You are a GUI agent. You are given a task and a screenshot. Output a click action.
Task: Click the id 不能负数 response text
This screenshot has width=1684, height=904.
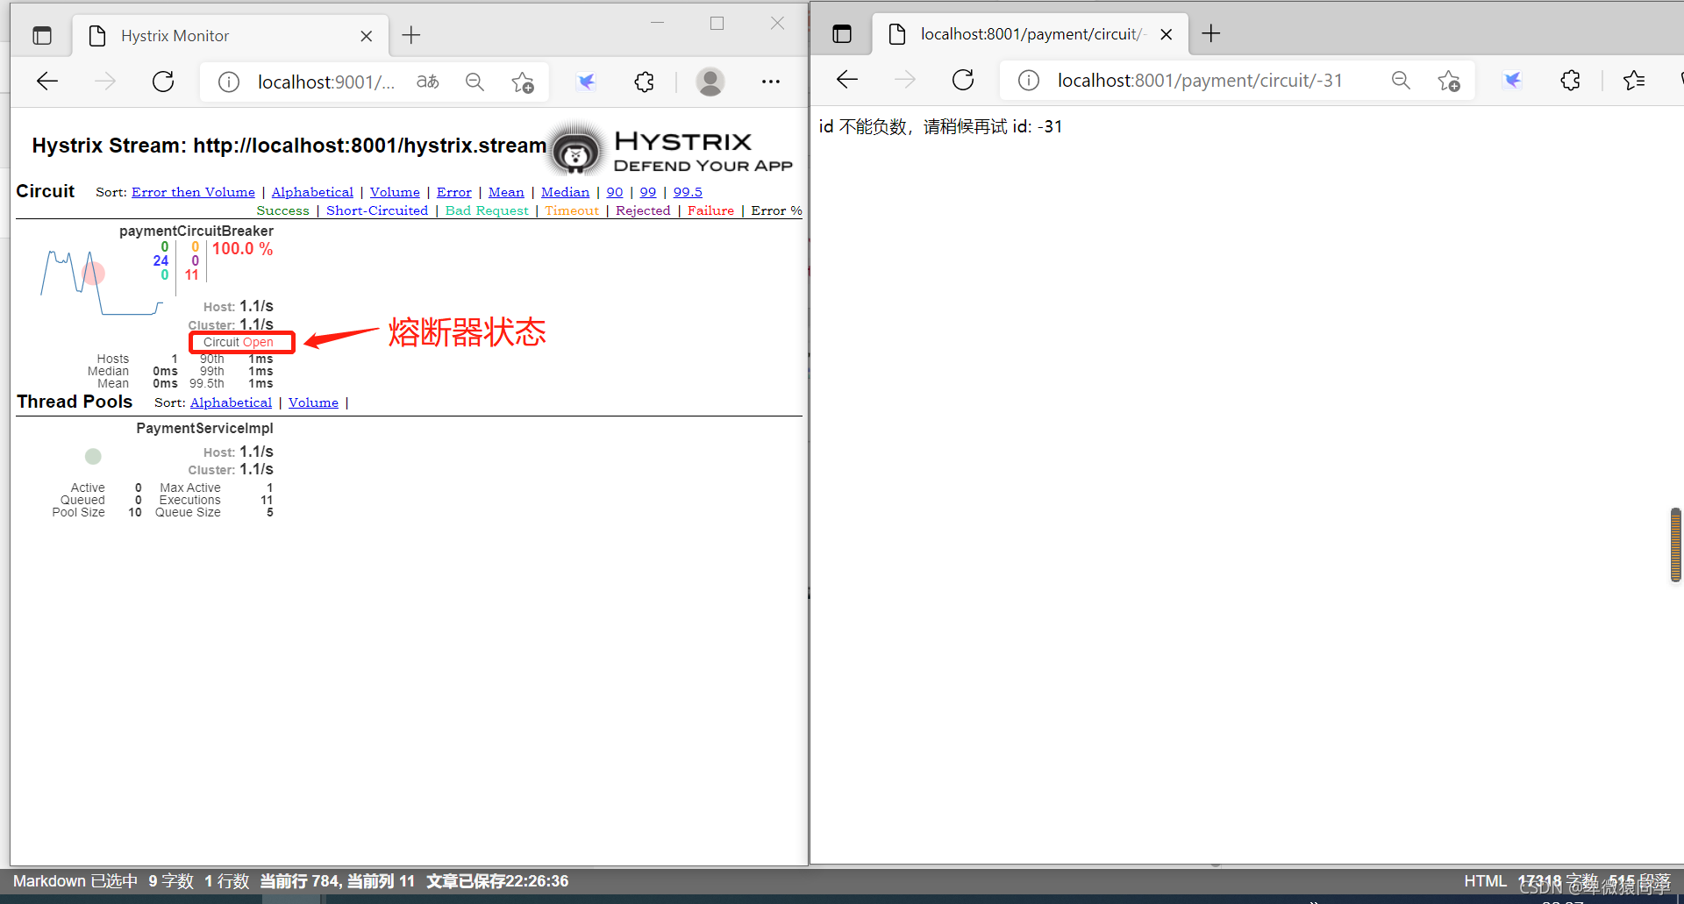coord(940,126)
